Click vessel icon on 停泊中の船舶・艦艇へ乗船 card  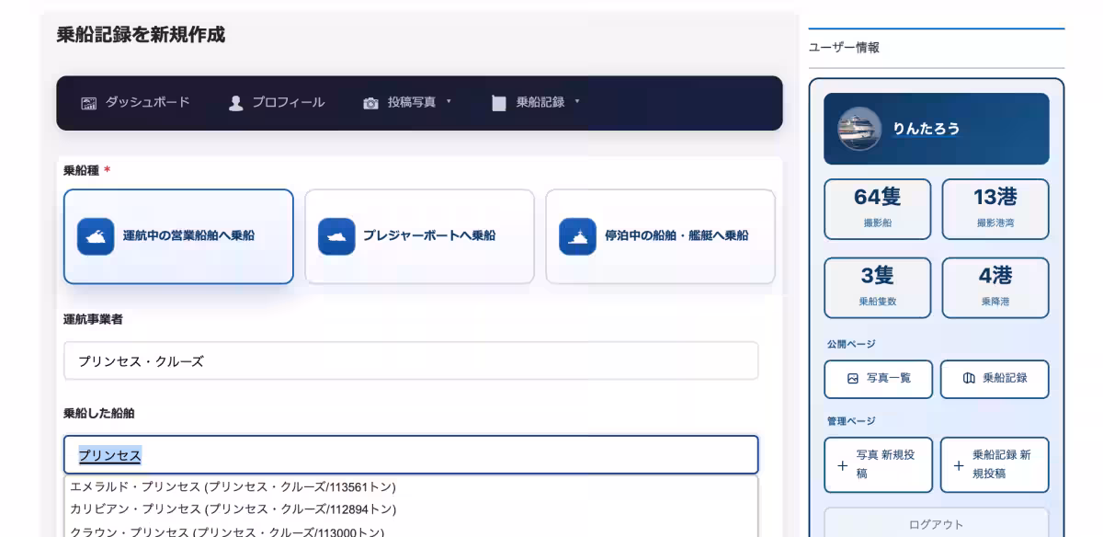coord(577,236)
